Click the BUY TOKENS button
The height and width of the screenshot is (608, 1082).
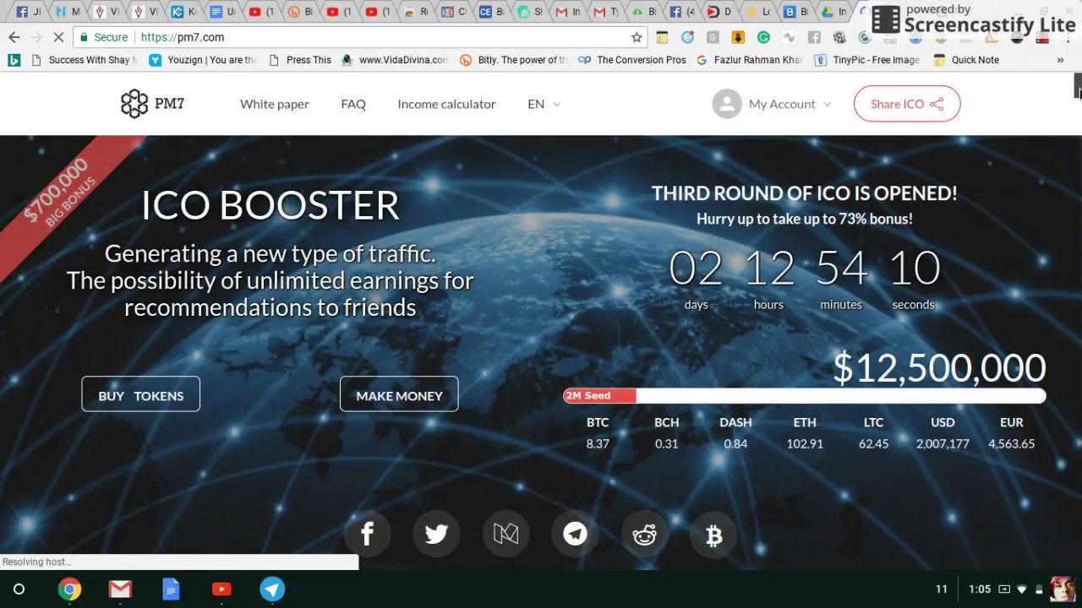point(140,394)
